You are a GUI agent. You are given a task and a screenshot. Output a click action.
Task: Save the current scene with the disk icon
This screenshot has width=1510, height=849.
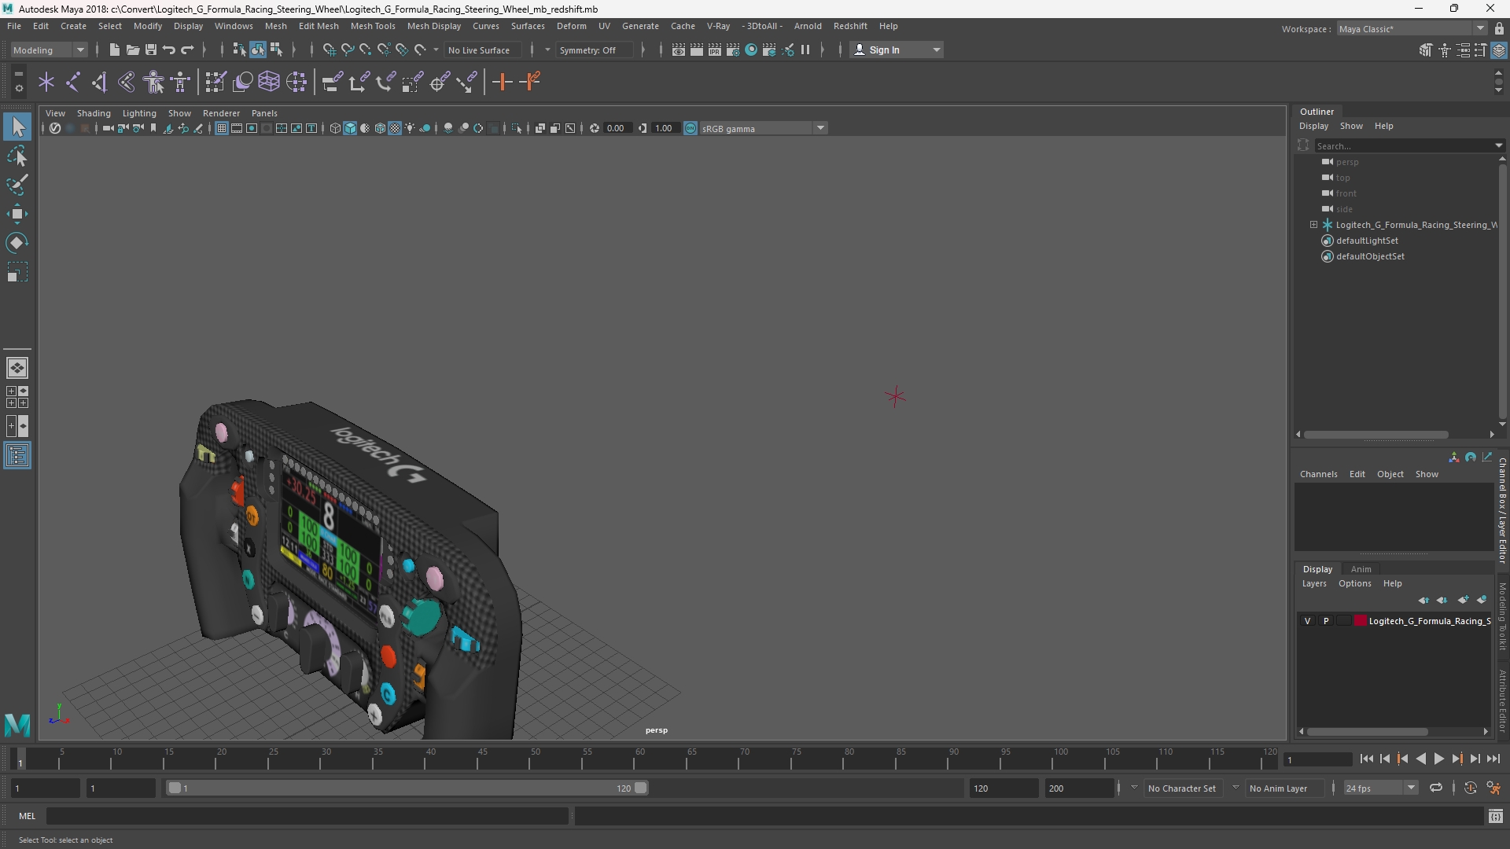tap(150, 50)
